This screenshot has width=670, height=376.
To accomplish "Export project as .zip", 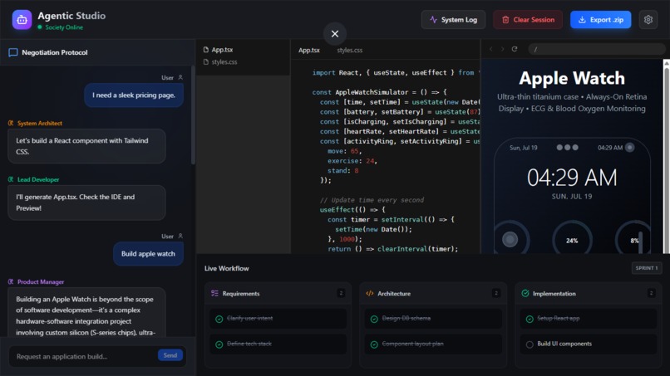I will point(600,20).
